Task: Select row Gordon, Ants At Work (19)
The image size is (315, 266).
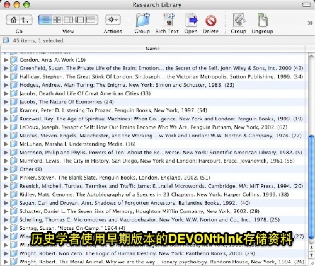Action: (153, 60)
